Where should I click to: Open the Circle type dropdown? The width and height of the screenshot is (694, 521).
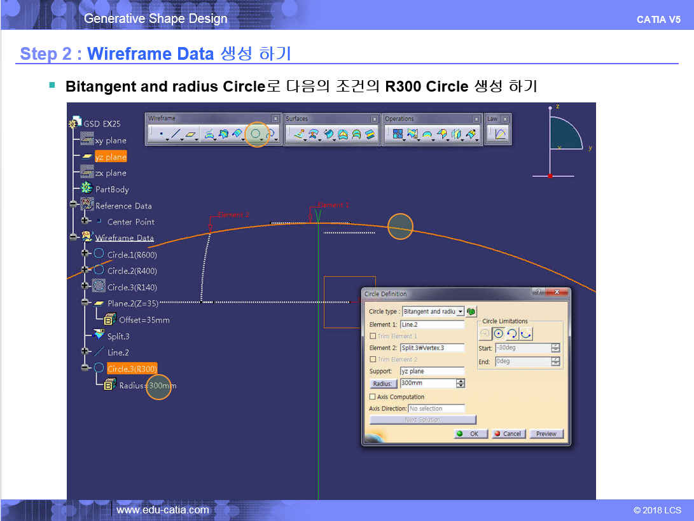coord(461,311)
